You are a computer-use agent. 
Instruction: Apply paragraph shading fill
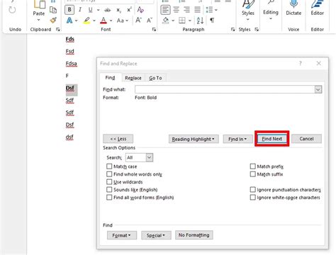pos(166,21)
